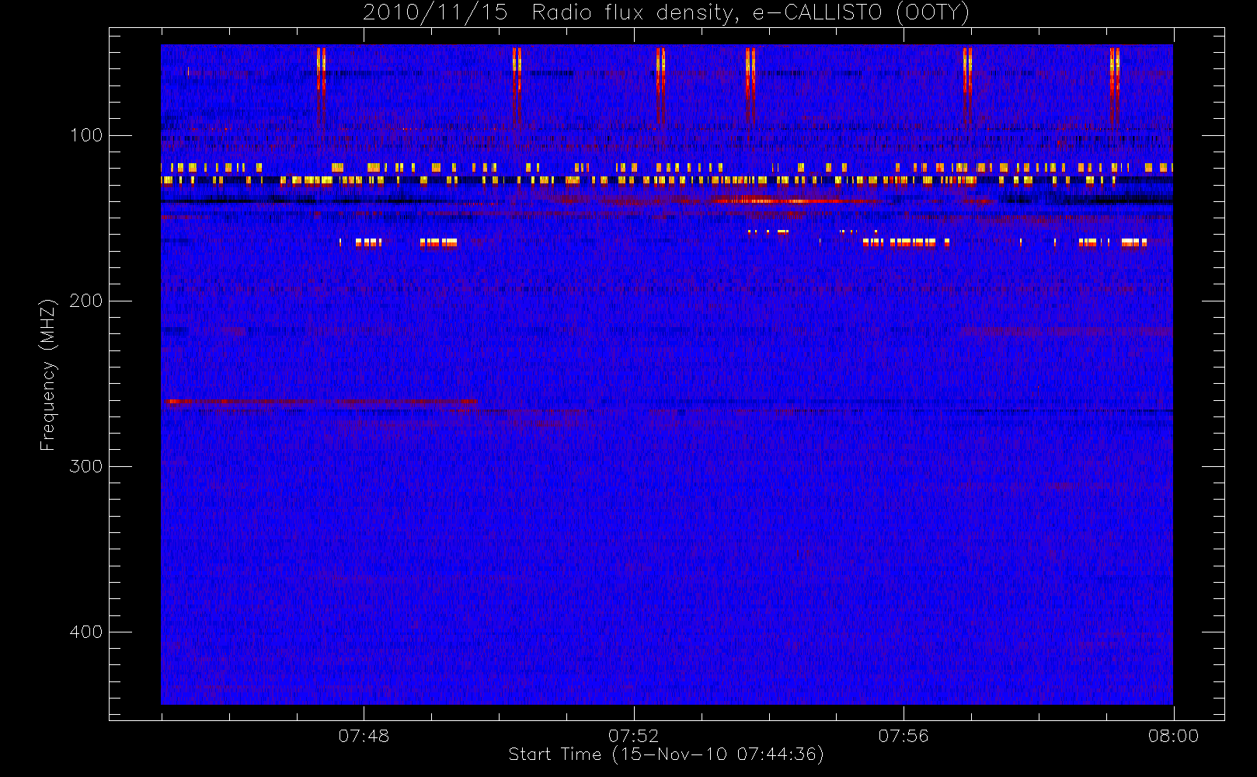Viewport: 1257px width, 777px height.
Task: Click the 'Start Time (15-Nov-10 07:44:36)' label
Action: point(666,754)
